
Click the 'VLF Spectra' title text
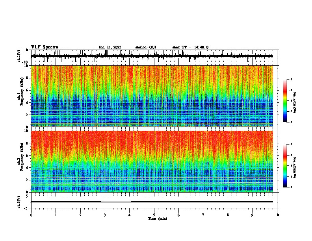click(x=45, y=47)
